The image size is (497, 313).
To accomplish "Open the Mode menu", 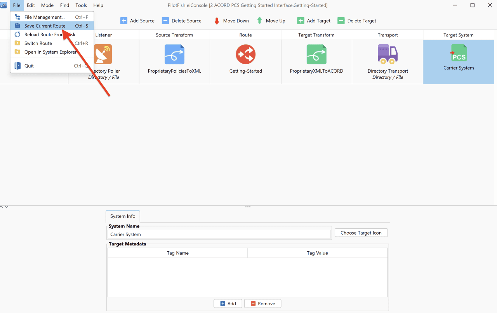I will 47,5.
